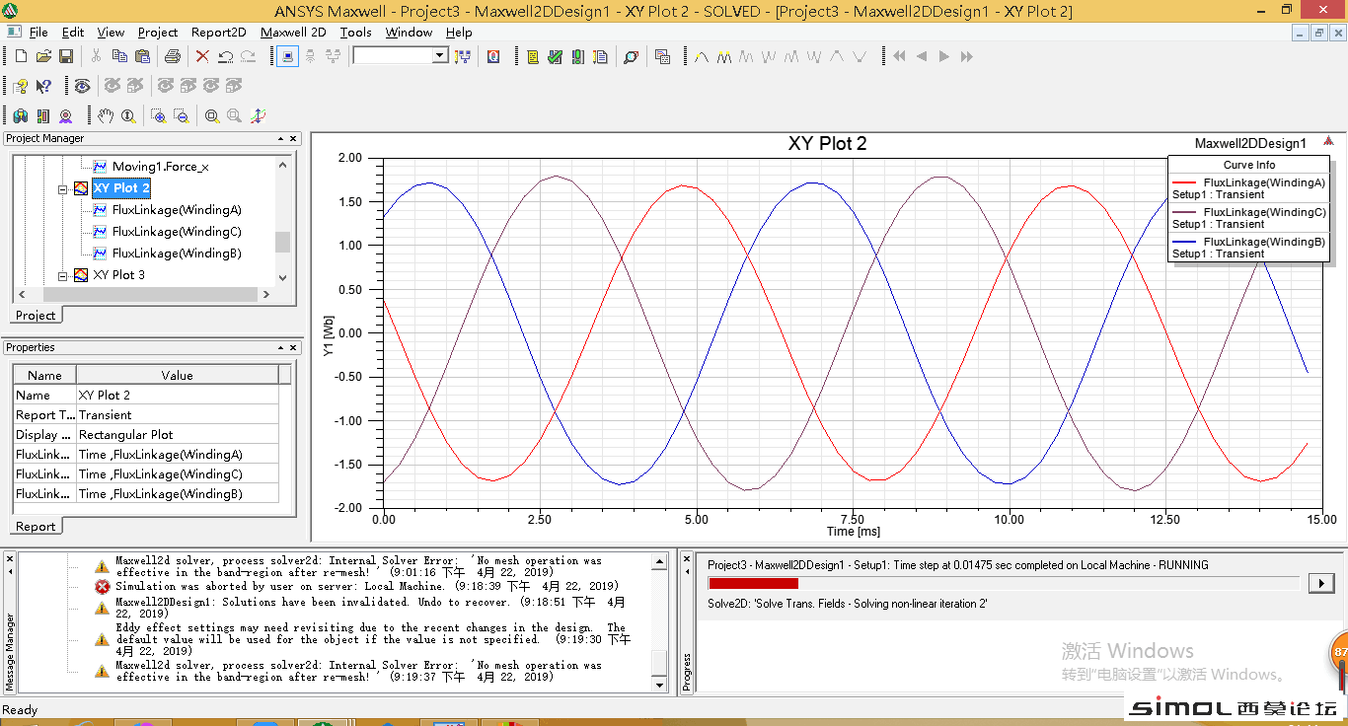Open the Maxwell 2D menu
The width and height of the screenshot is (1348, 726).
[293, 32]
